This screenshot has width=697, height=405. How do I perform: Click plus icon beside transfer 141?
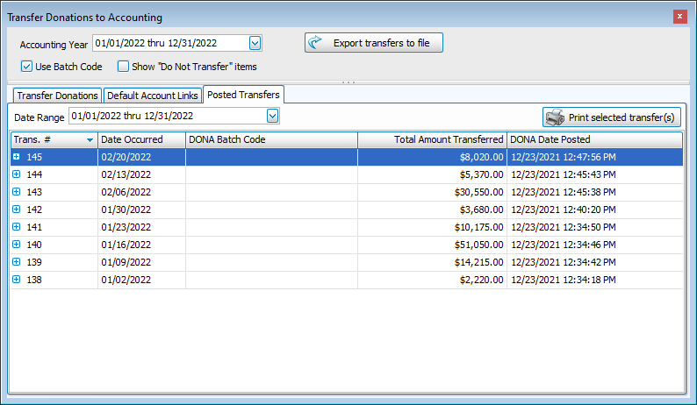(17, 227)
